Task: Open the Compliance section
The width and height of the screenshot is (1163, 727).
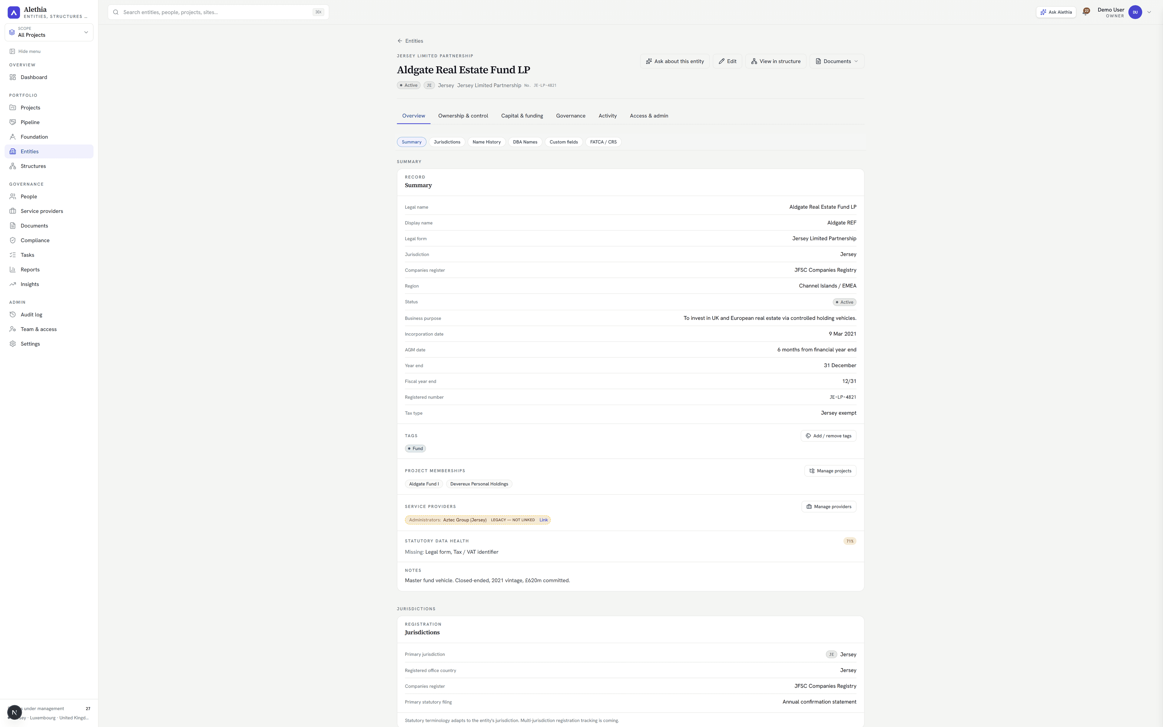Action: [48, 241]
